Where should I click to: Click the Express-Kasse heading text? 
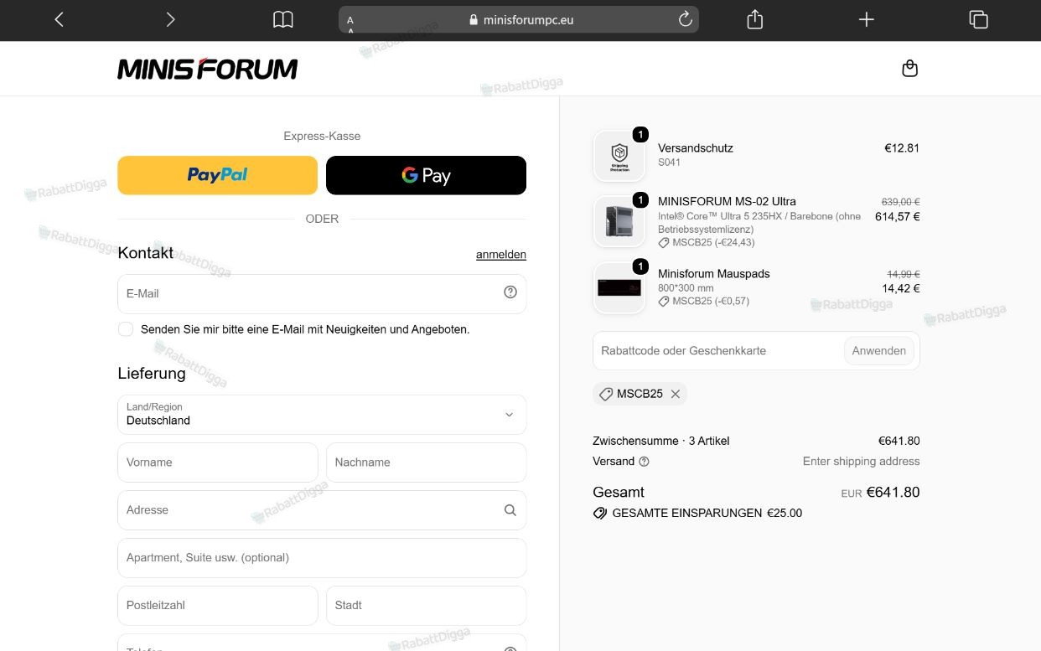(x=322, y=136)
